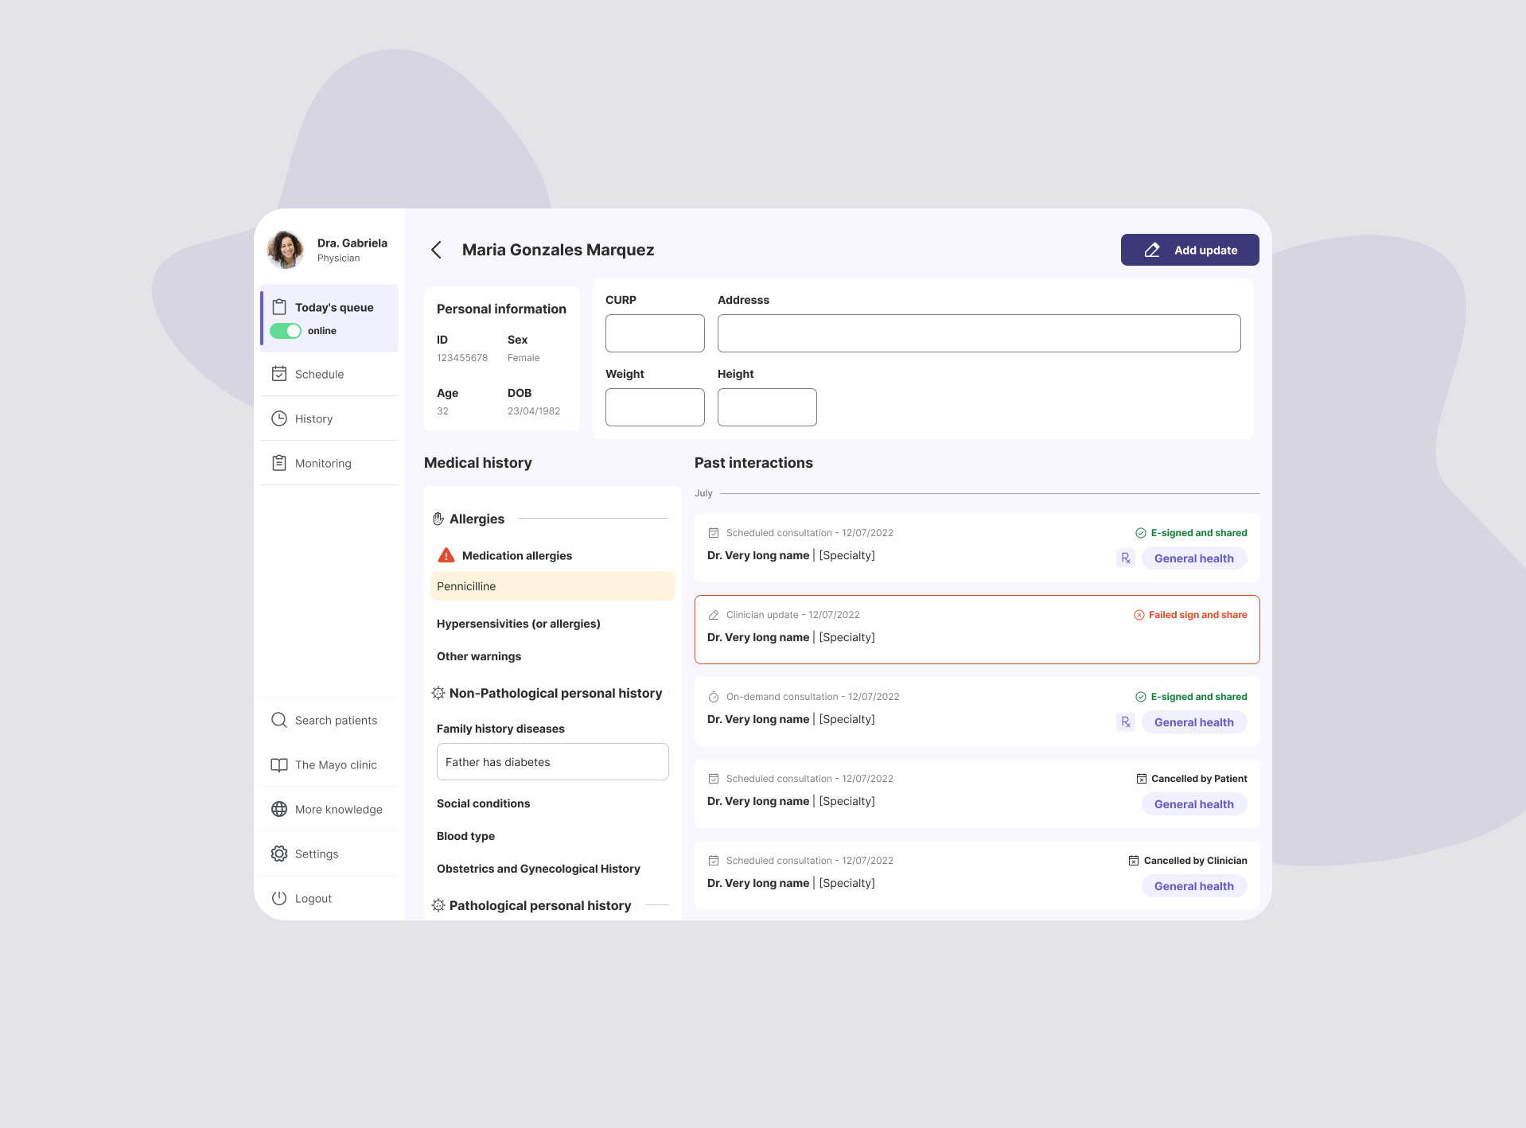1526x1128 pixels.
Task: Click the red medication allergies warning icon
Action: (446, 555)
